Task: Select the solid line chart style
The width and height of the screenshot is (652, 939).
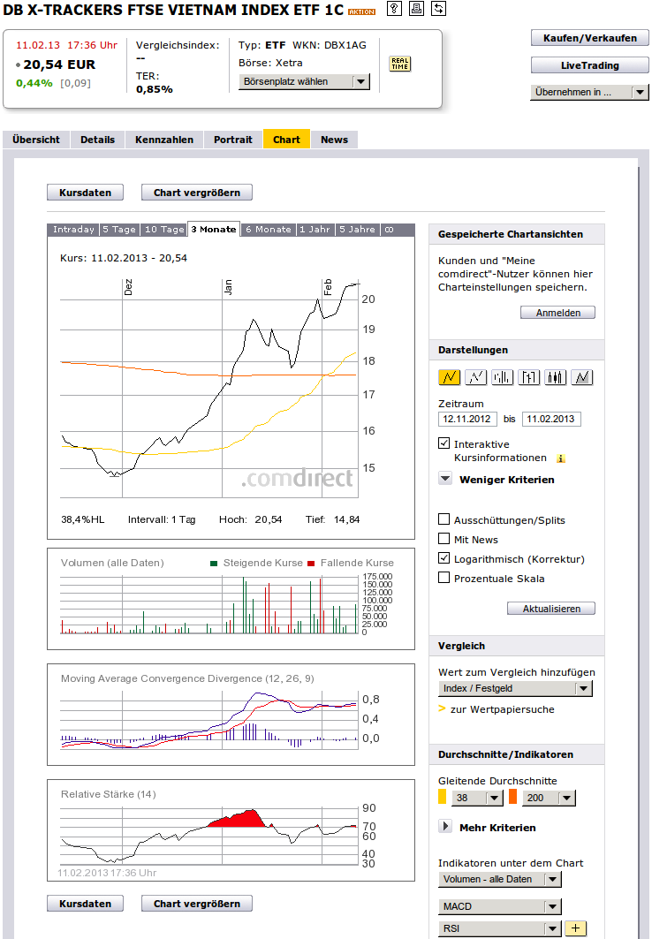Action: click(x=449, y=376)
